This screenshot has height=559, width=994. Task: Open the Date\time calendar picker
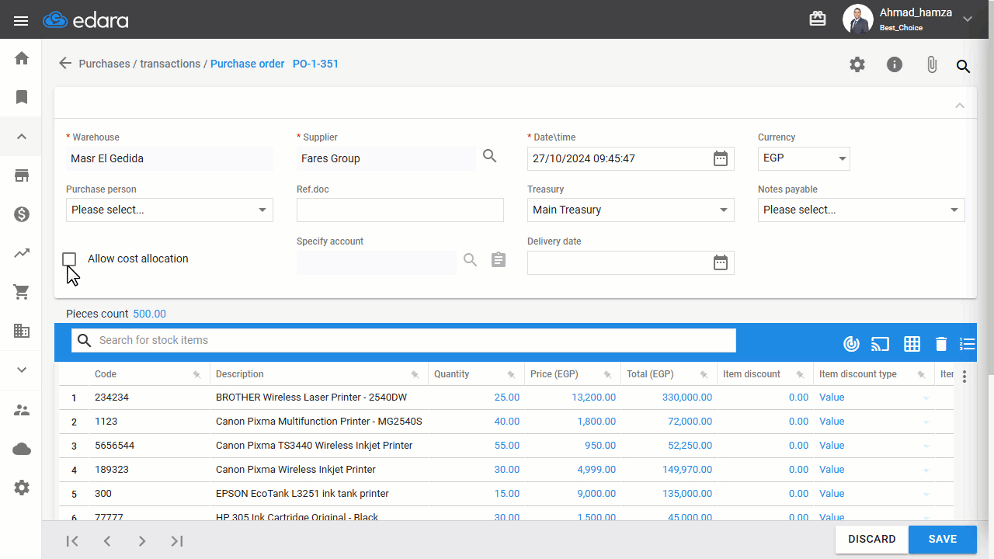coord(721,158)
